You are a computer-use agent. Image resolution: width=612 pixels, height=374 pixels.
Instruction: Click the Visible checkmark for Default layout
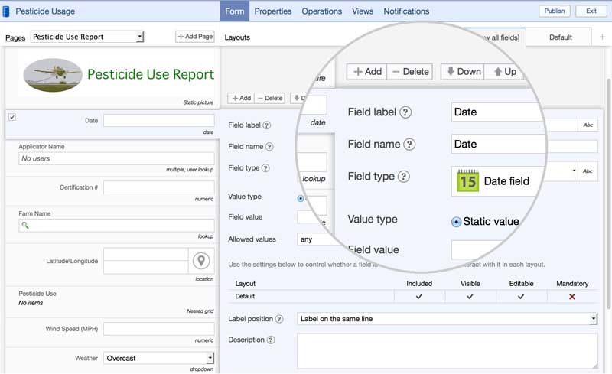[x=470, y=296]
